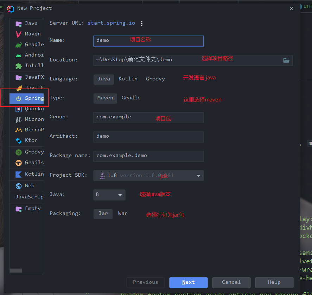The image size is (312, 295).
Task: Select the JavaFX folder icon
Action: (x=19, y=78)
